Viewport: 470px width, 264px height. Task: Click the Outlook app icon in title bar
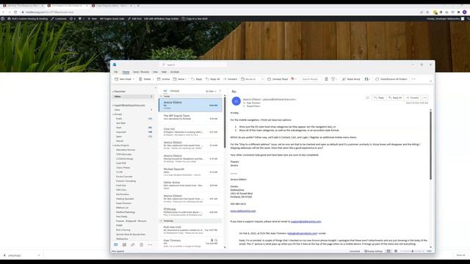point(115,65)
